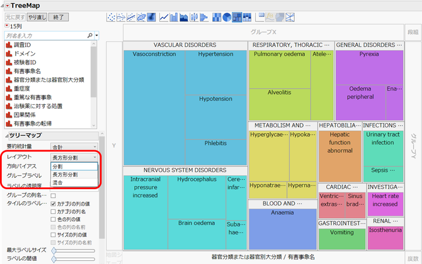
Task: Click the やり直し button
Action: pos(37,17)
